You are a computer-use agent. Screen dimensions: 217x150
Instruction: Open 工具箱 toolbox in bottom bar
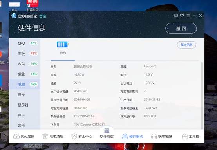[x=190, y=136]
